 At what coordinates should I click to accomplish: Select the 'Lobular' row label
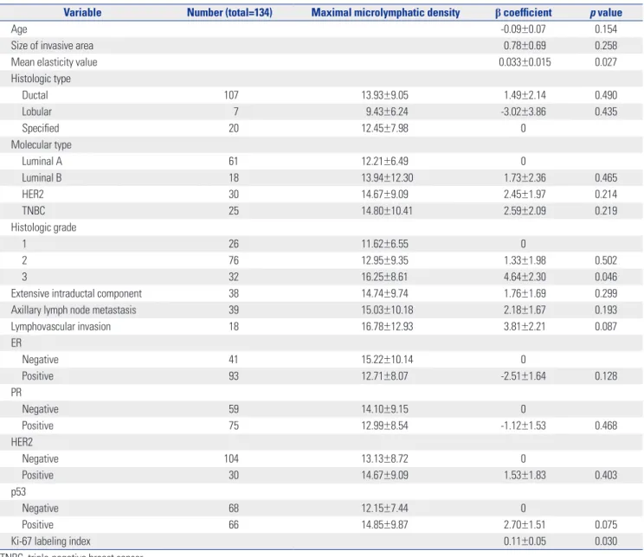[36, 112]
